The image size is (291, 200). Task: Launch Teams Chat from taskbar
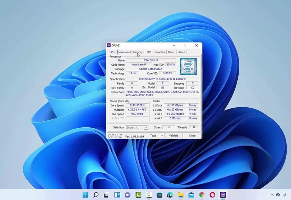click(x=128, y=195)
